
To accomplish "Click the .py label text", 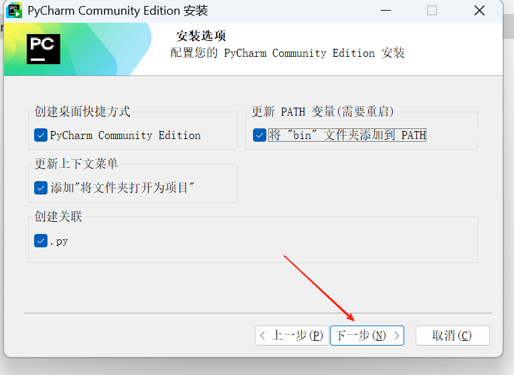I will (59, 241).
